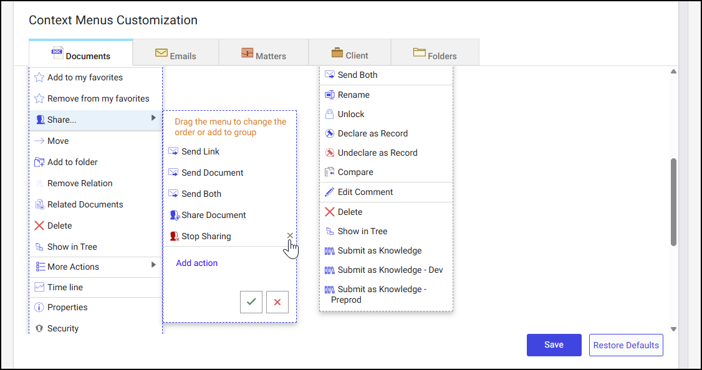
Task: Click the Restore Defaults button
Action: tap(625, 344)
